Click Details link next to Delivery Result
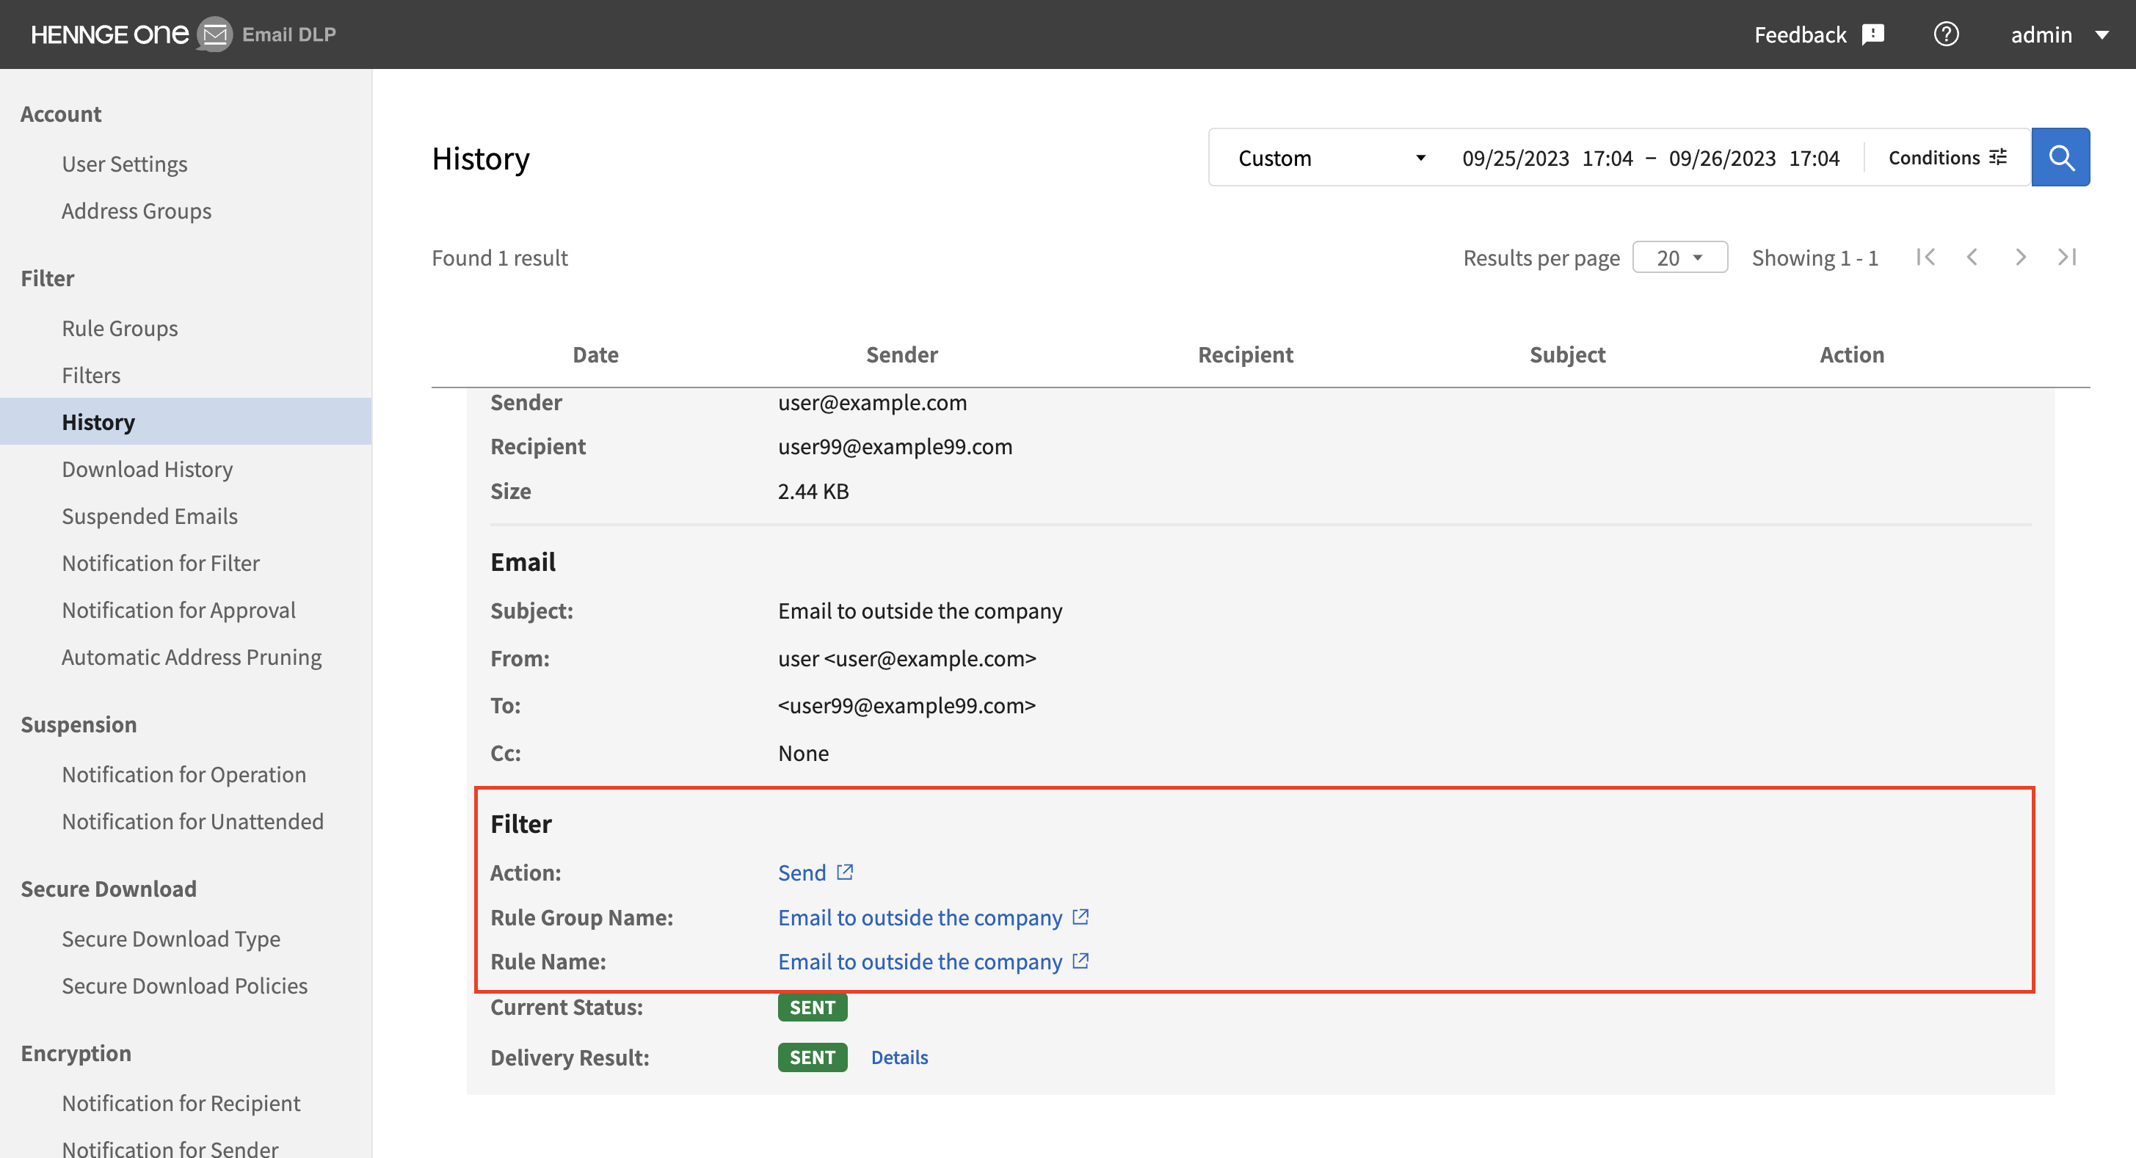 coord(900,1057)
